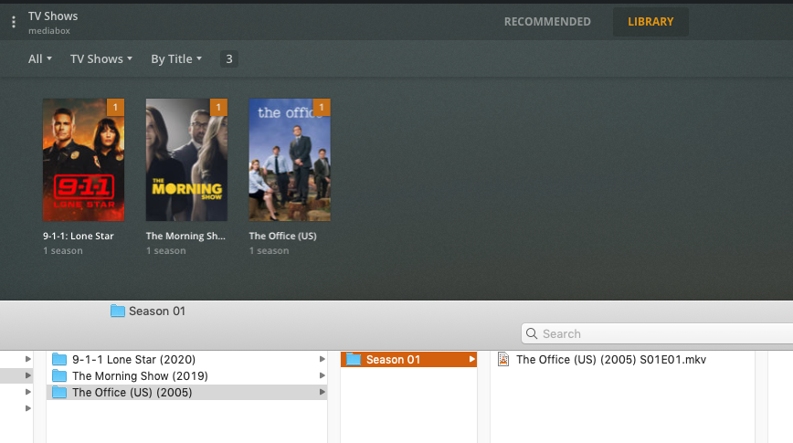Click the magnifier icon in Finder search
Viewport: 793px width, 443px height.
[x=532, y=333]
